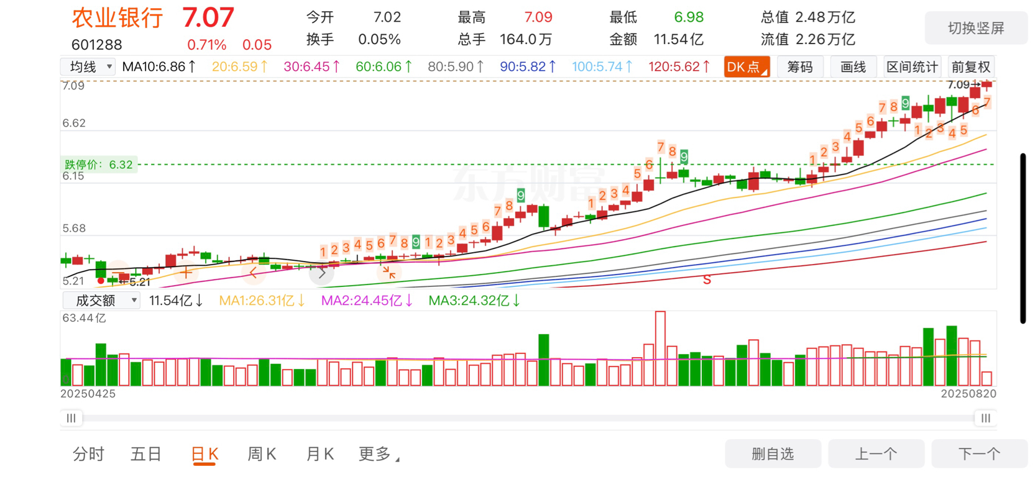Click the tallest red volume bar
Image resolution: width=1035 pixels, height=477 pixels.
point(660,348)
